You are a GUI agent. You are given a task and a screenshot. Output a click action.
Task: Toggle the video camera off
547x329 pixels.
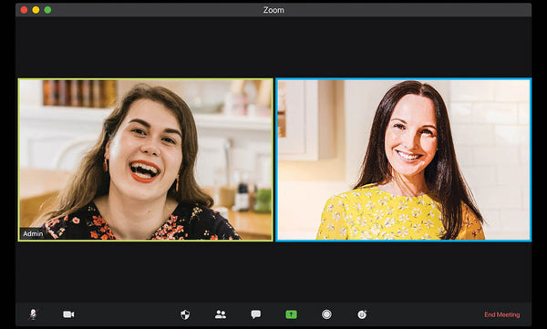pyautogui.click(x=68, y=314)
